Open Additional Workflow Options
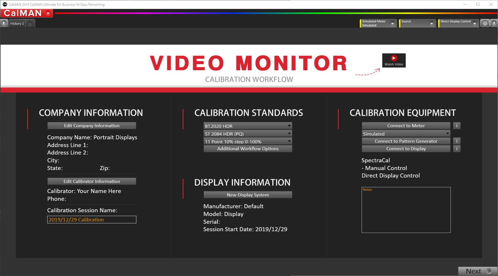This screenshot has height=276, width=498. pyautogui.click(x=248, y=148)
